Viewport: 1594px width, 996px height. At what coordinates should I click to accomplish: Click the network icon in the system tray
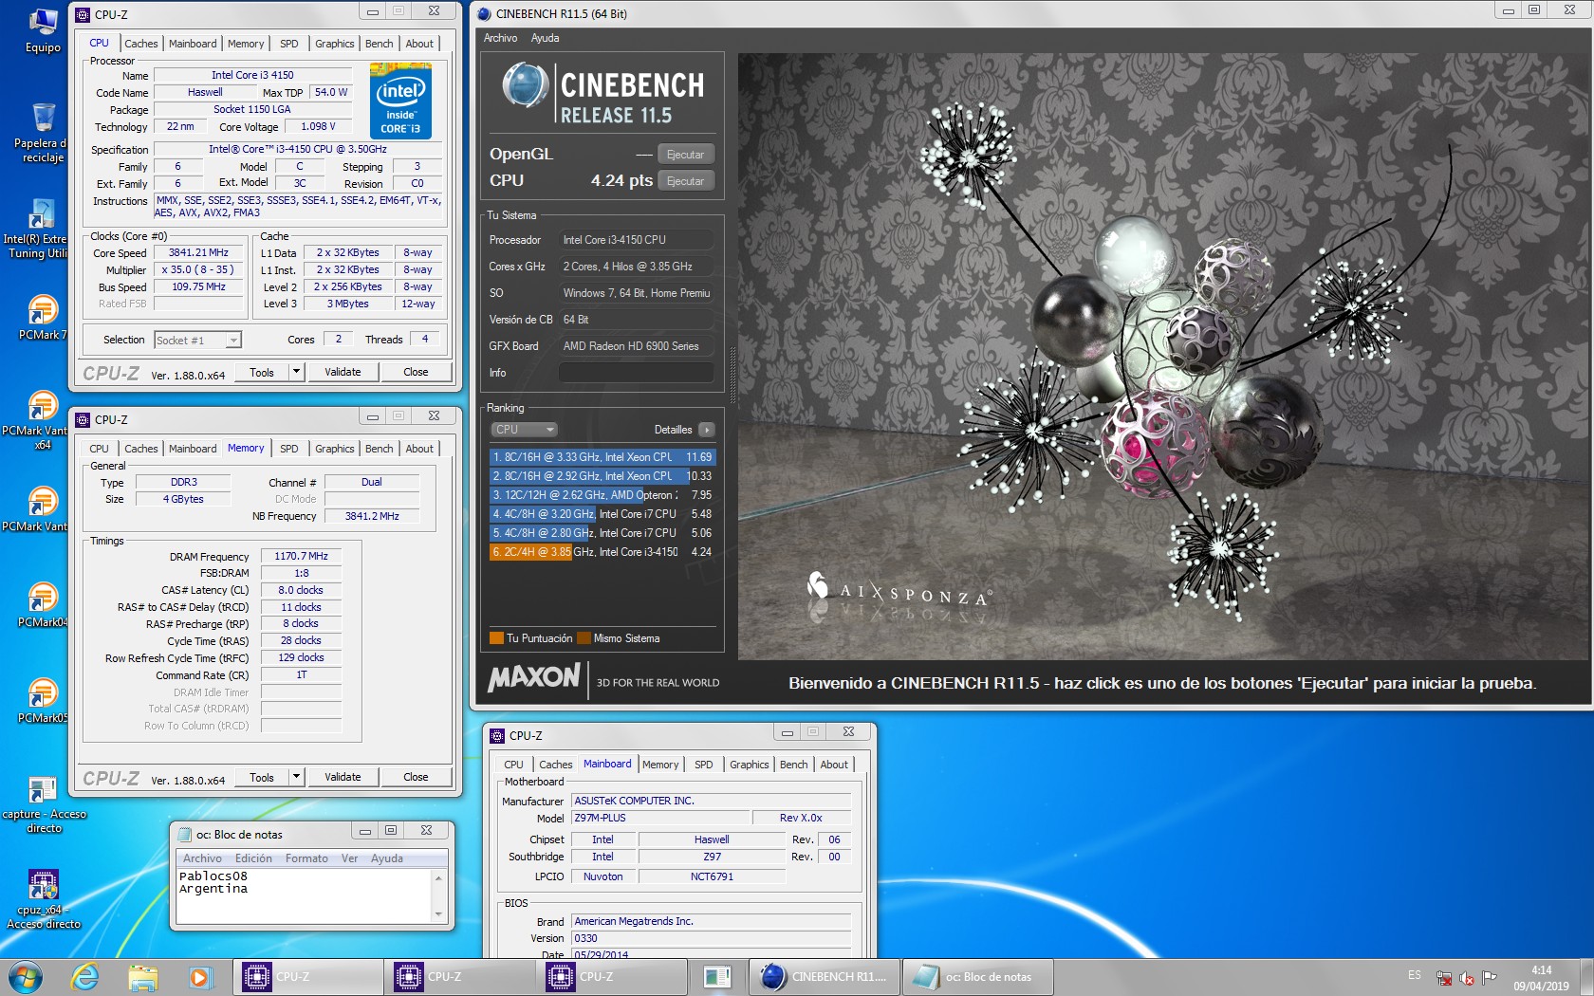(x=1443, y=977)
